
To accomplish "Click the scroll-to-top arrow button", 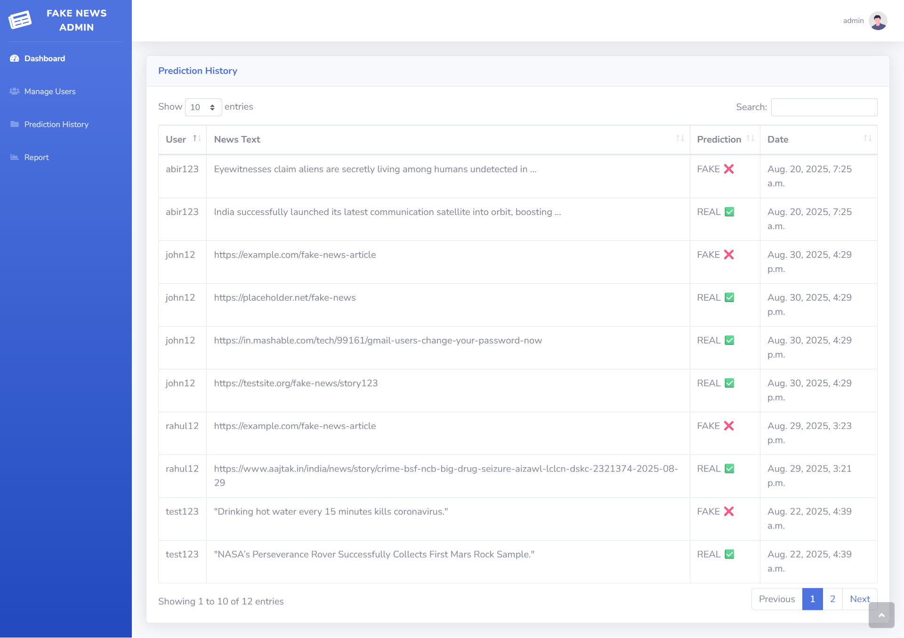I will point(881,615).
